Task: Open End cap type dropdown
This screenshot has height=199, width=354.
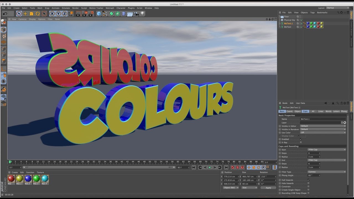Action: coord(327,160)
